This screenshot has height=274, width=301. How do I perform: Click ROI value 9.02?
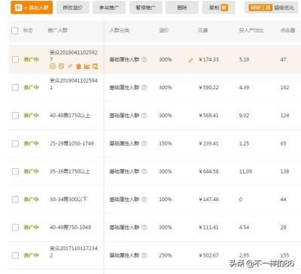244,116
